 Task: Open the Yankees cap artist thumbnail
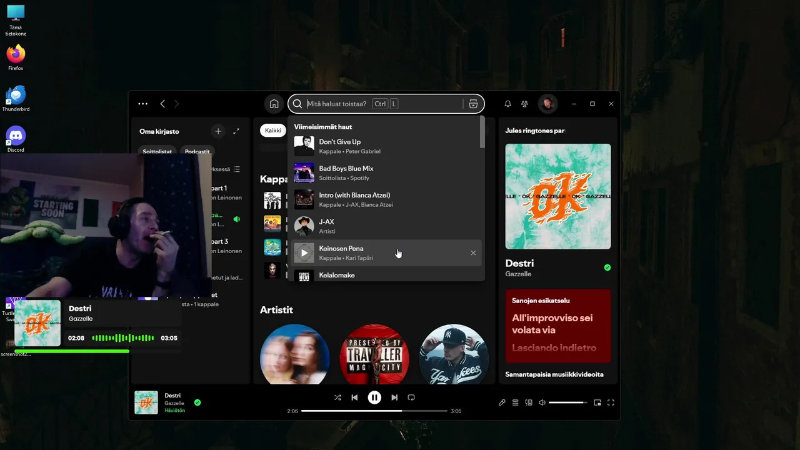[x=454, y=354]
